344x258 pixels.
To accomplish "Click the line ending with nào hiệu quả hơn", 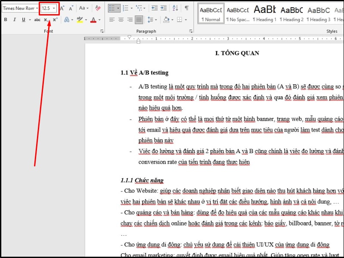I will 160,108.
